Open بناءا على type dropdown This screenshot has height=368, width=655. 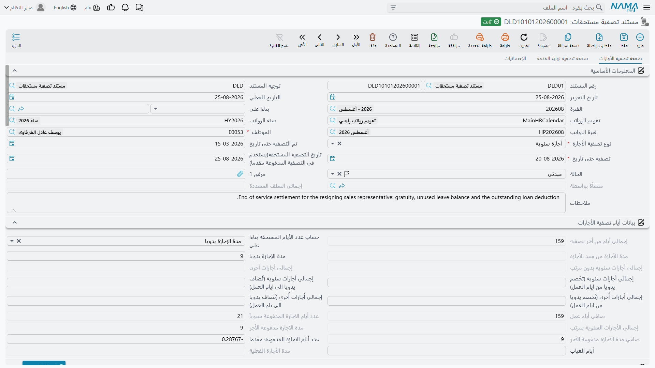(156, 109)
